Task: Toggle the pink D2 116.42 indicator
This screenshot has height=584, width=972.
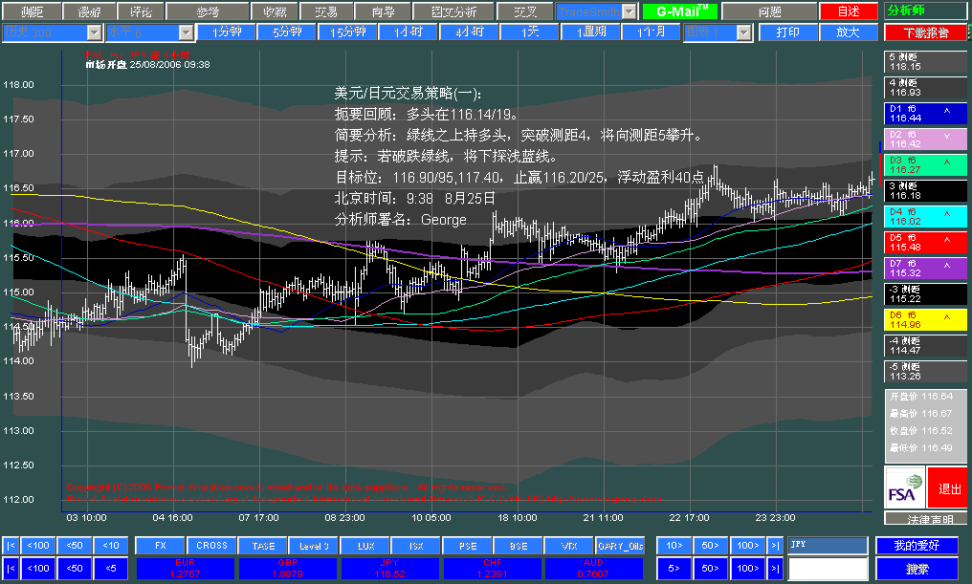Action: click(x=925, y=140)
